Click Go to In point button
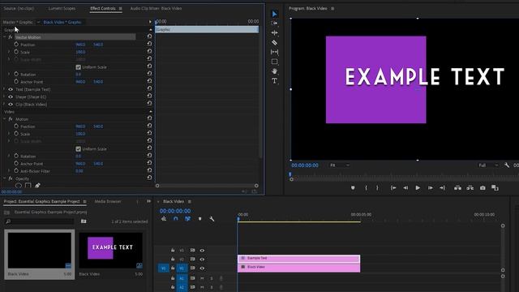The height and width of the screenshot is (292, 519). click(393, 187)
